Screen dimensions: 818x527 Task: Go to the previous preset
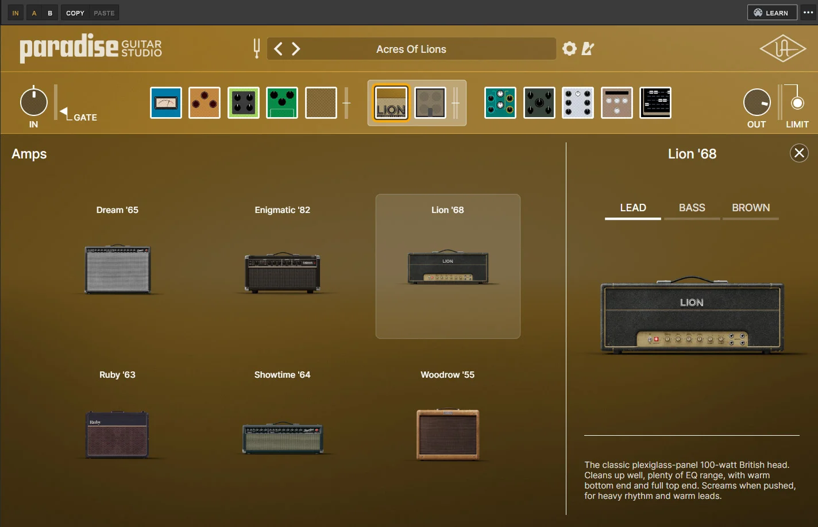[278, 49]
